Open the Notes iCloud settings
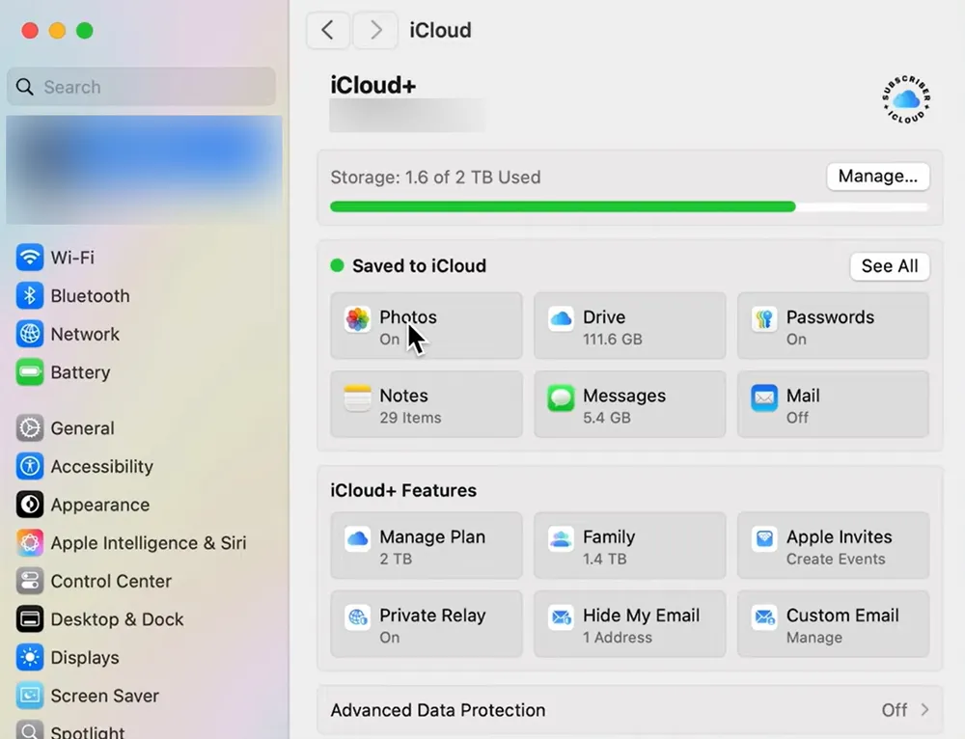This screenshot has width=965, height=739. (x=426, y=404)
